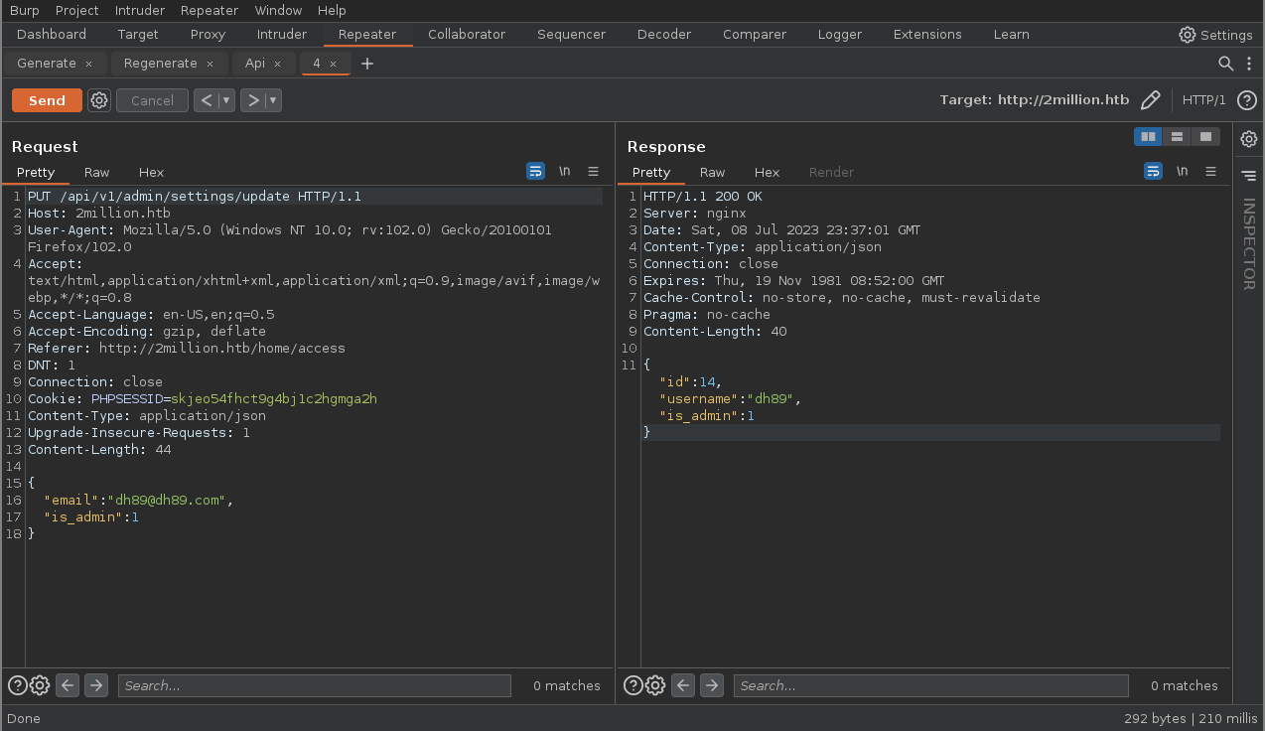This screenshot has height=731, width=1265.
Task: Add new Repeater tab with plus
Action: pos(367,64)
